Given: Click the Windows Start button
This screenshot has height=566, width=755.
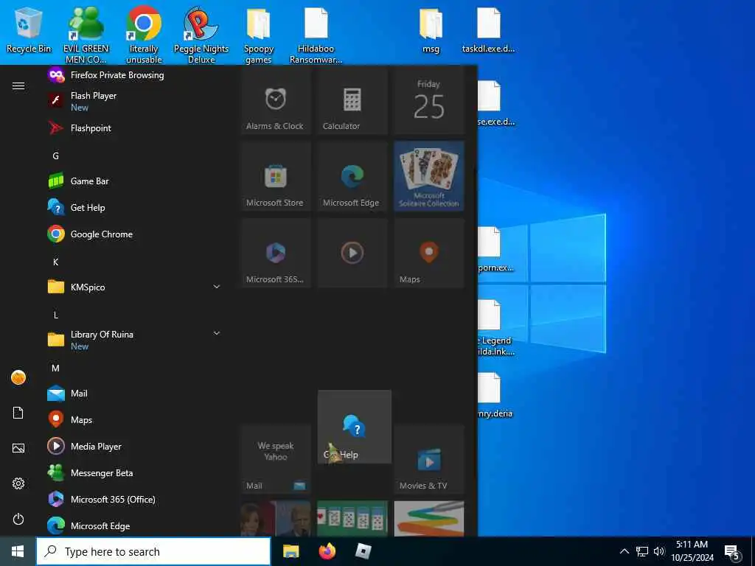Looking at the screenshot, I should pyautogui.click(x=18, y=551).
